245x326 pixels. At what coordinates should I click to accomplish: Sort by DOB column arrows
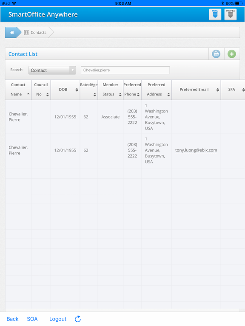pyautogui.click(x=77, y=90)
